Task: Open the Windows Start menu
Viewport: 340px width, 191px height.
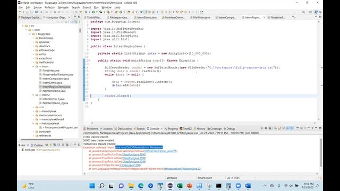Action: pyautogui.click(x=92, y=186)
